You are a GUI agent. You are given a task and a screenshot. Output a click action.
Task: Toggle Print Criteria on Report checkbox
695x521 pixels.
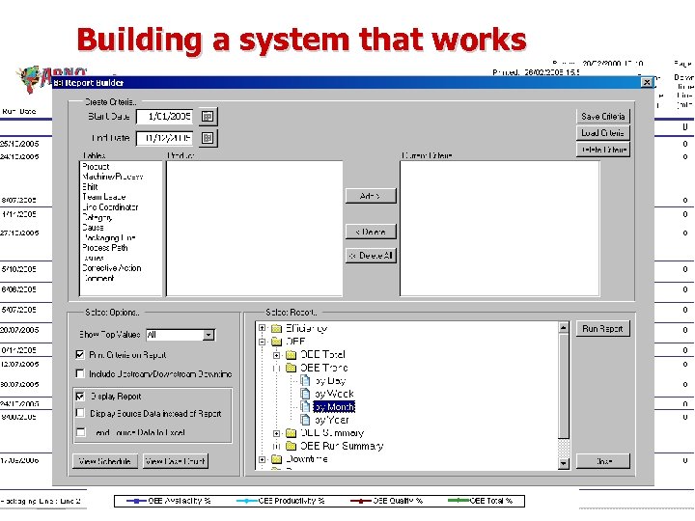[x=80, y=354]
